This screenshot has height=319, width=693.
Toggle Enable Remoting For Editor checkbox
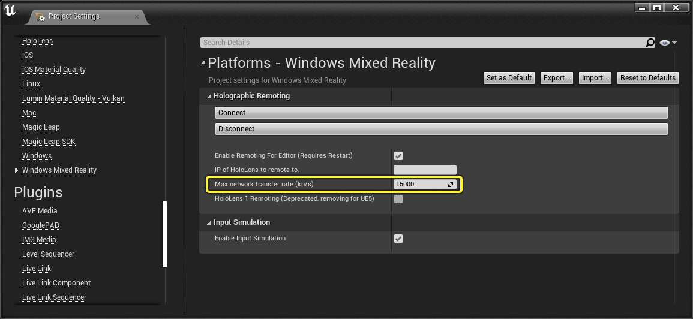coord(398,156)
